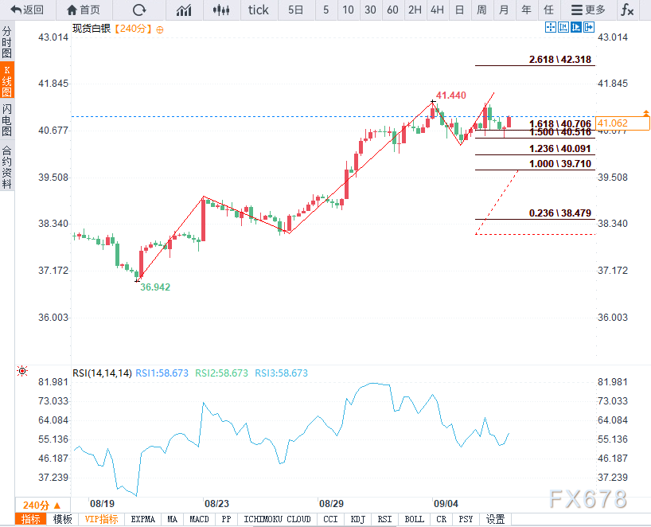Open the 合约资料 side tab
The width and height of the screenshot is (651, 527).
click(7, 167)
